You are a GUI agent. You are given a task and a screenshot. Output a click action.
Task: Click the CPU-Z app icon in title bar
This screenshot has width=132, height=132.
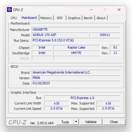point(10,10)
